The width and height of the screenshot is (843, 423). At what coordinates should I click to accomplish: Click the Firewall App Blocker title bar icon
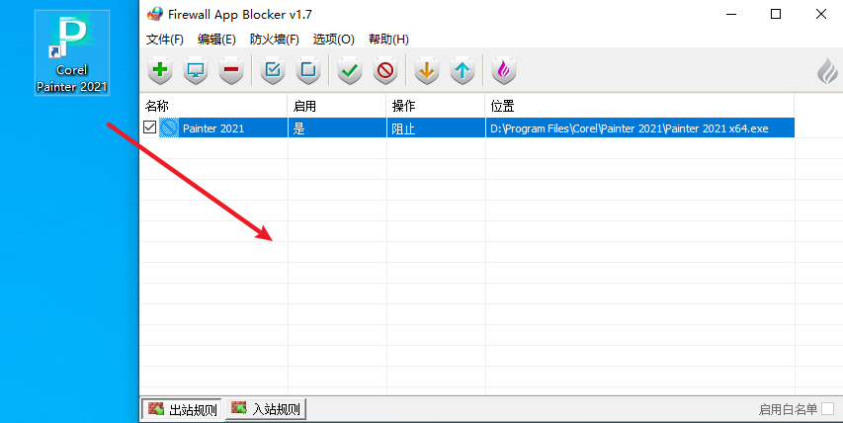point(155,14)
